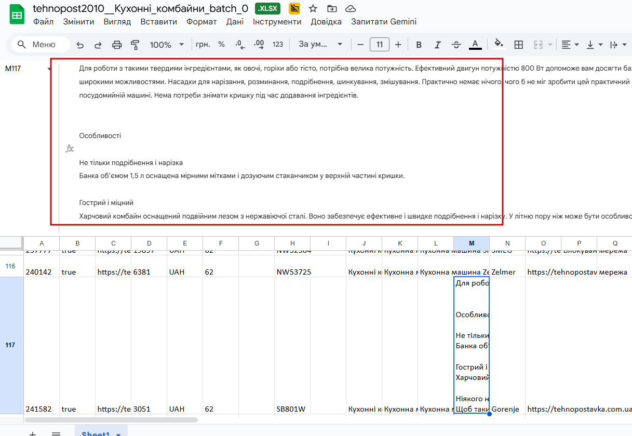
Task: Expand the font family dropdown
Action: (x=320, y=45)
